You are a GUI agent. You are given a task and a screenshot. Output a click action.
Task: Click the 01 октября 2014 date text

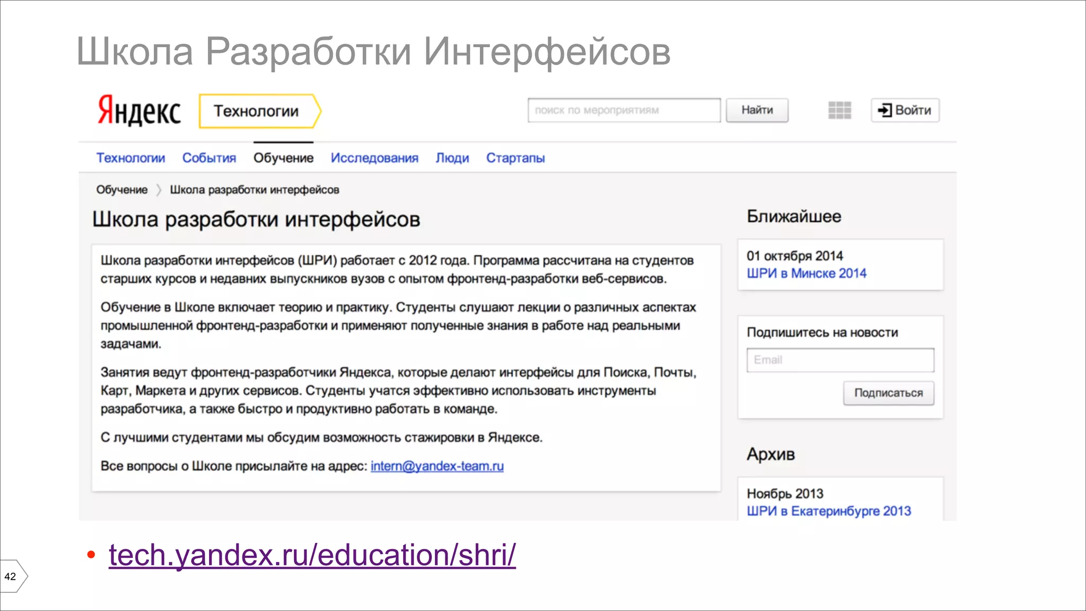[795, 256]
